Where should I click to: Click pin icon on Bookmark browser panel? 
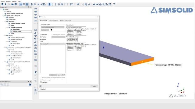pos(28,82)
